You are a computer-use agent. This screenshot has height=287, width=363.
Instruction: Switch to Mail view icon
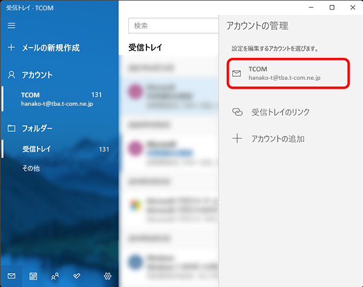[11, 276]
